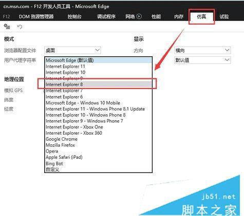Switch to the 试验 tab
The image size is (244, 216).
(x=224, y=16)
